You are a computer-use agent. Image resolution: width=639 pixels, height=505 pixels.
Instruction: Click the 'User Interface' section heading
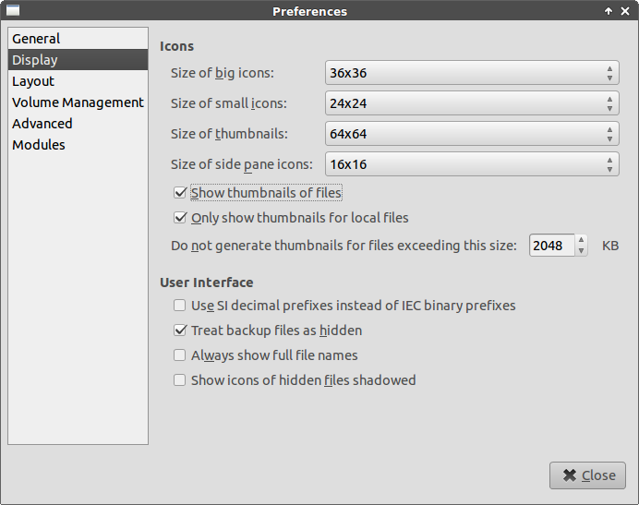click(207, 283)
